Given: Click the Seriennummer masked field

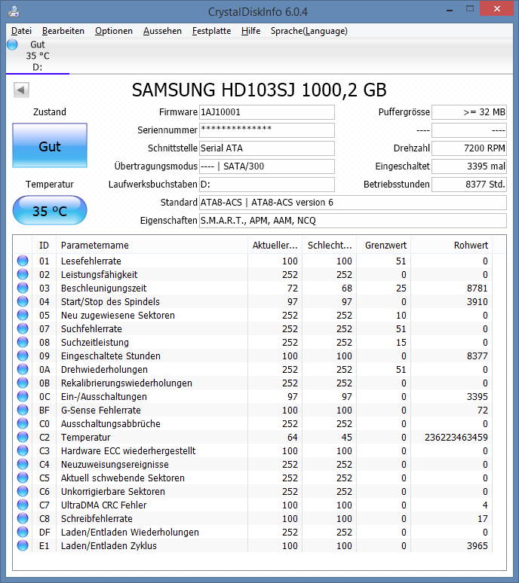Looking at the screenshot, I should pyautogui.click(x=267, y=130).
